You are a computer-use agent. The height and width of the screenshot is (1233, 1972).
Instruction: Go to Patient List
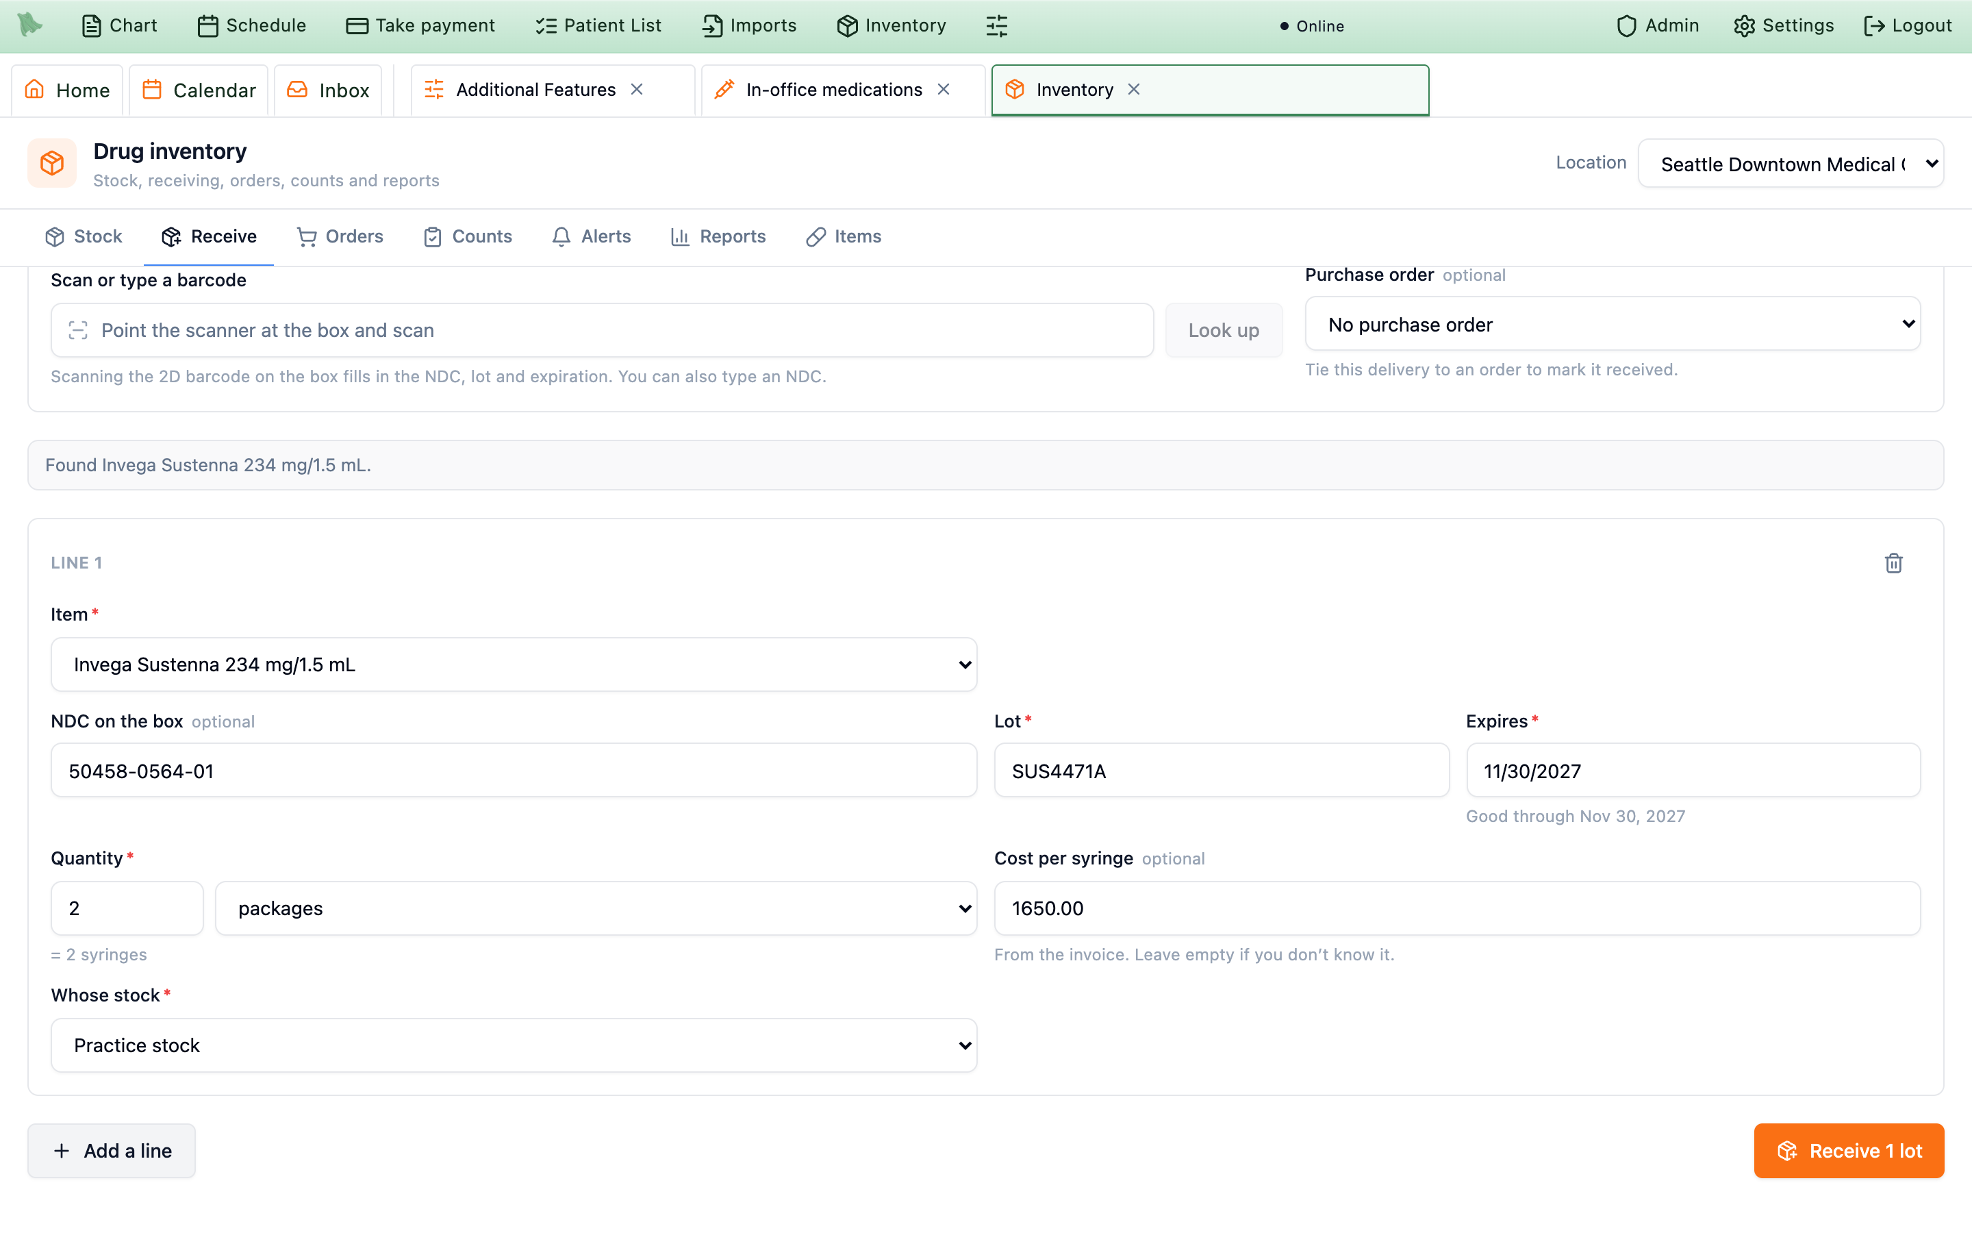tap(598, 25)
